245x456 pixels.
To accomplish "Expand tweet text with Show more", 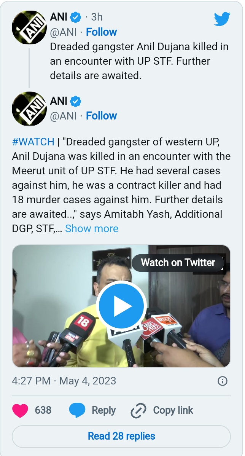I will point(92,228).
